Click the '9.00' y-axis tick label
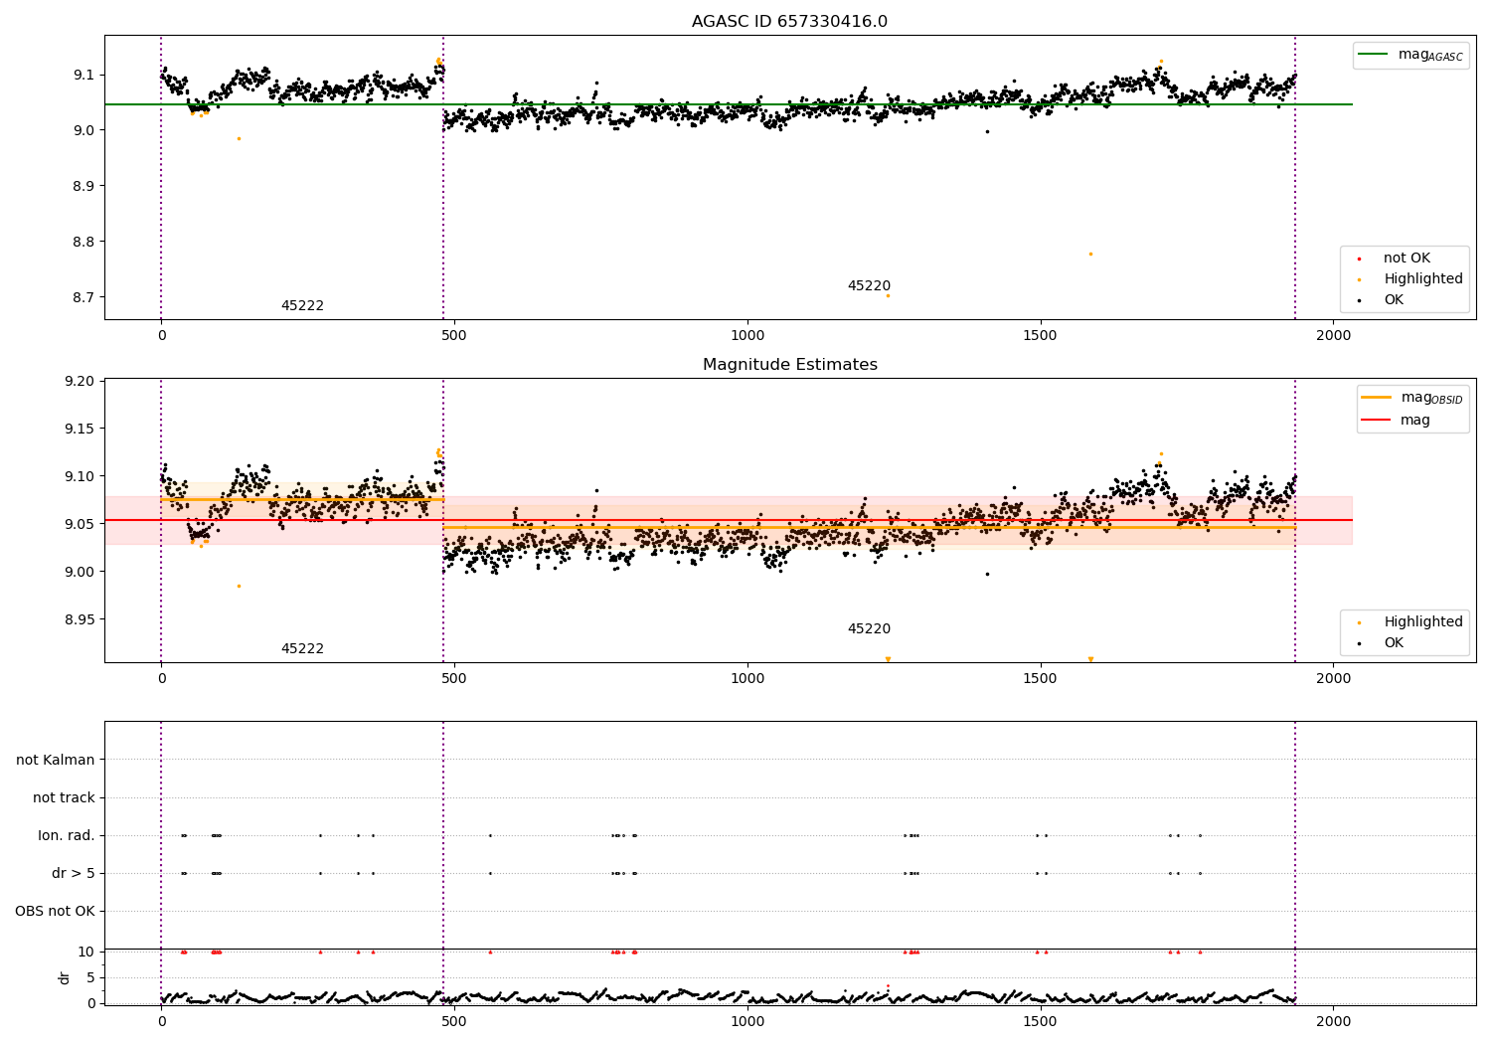The image size is (1491, 1044). (80, 573)
